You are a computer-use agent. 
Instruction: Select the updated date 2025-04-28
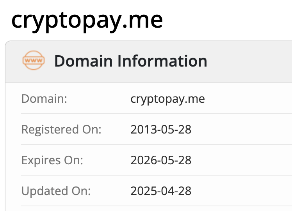pos(161,191)
